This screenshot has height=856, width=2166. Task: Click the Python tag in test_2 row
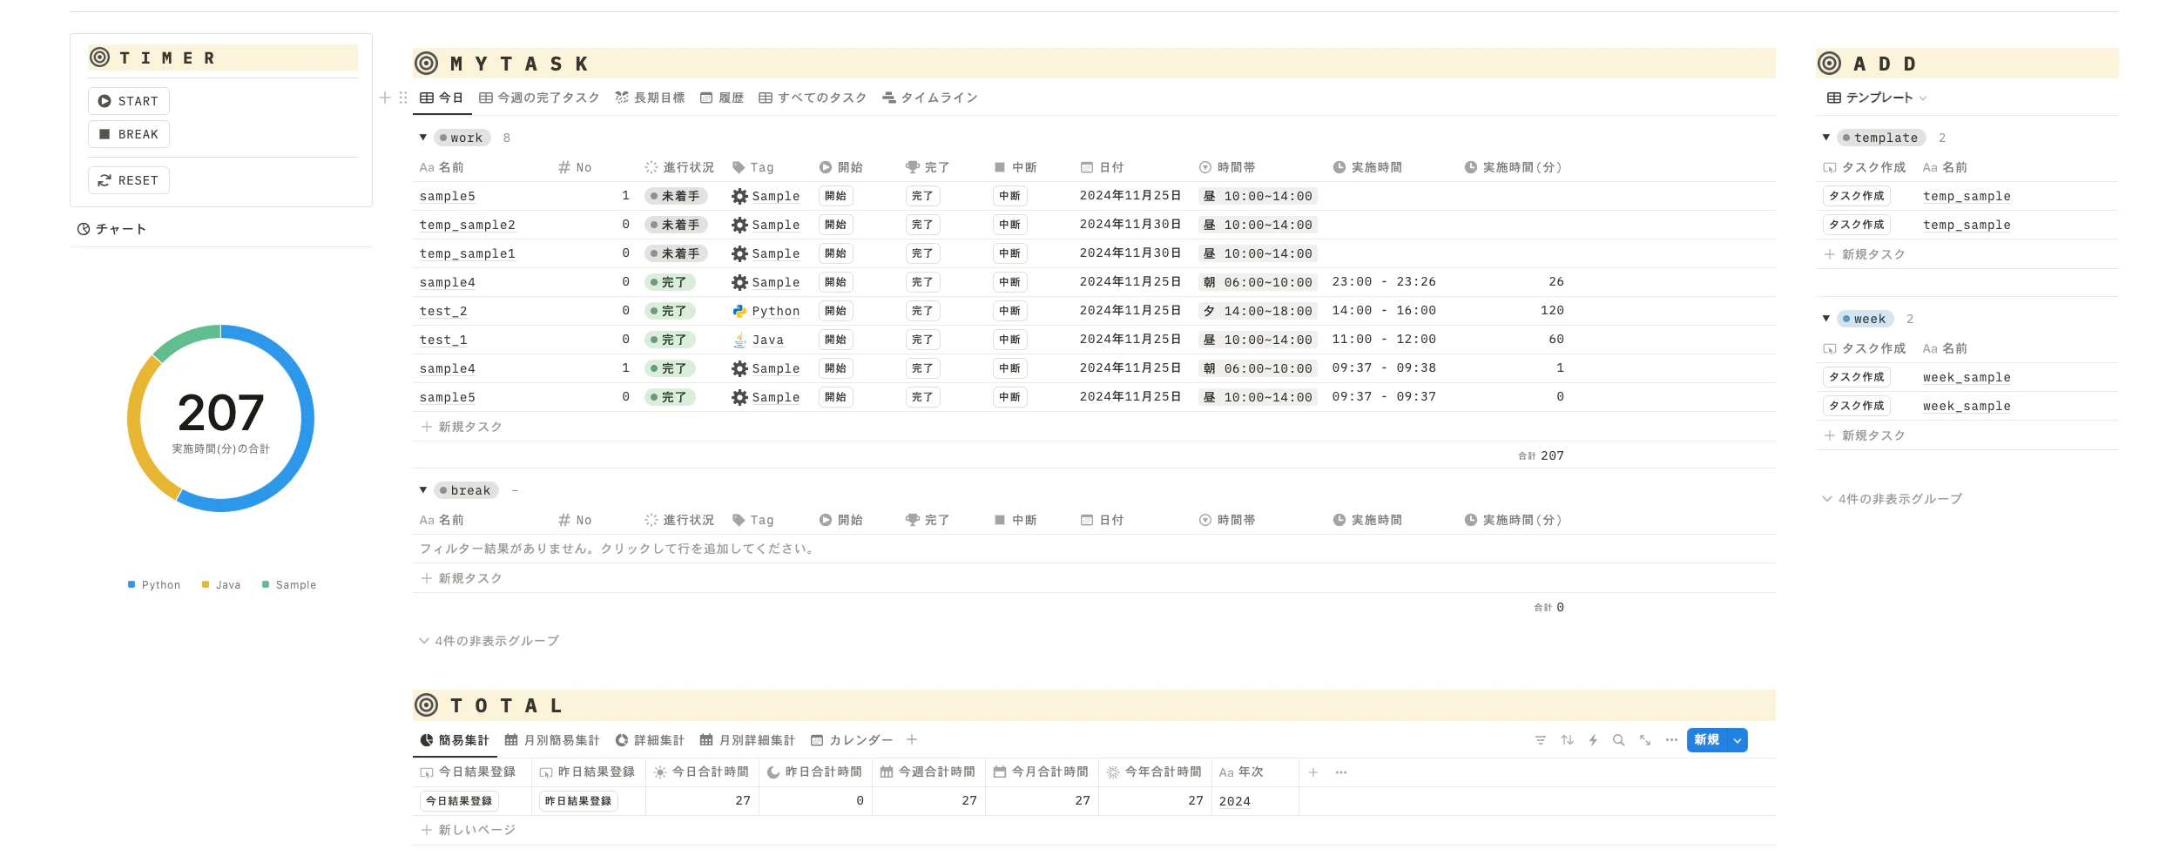click(766, 311)
